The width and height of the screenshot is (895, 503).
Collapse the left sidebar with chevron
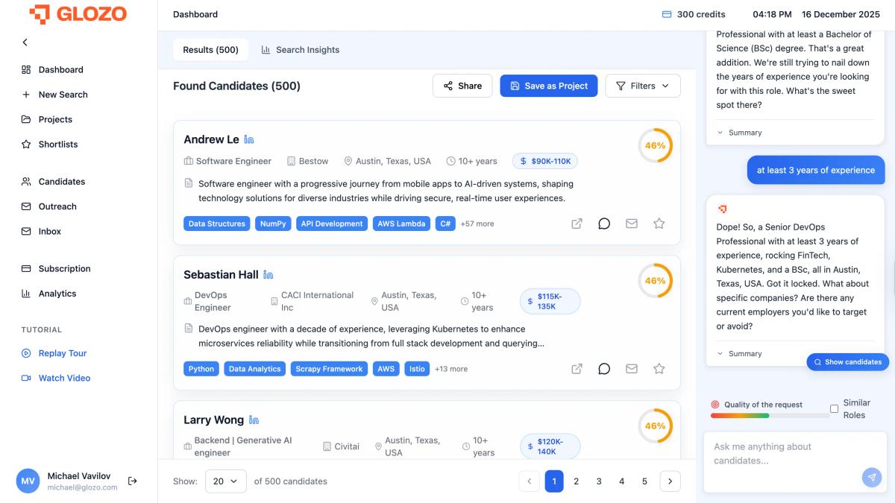tap(25, 42)
